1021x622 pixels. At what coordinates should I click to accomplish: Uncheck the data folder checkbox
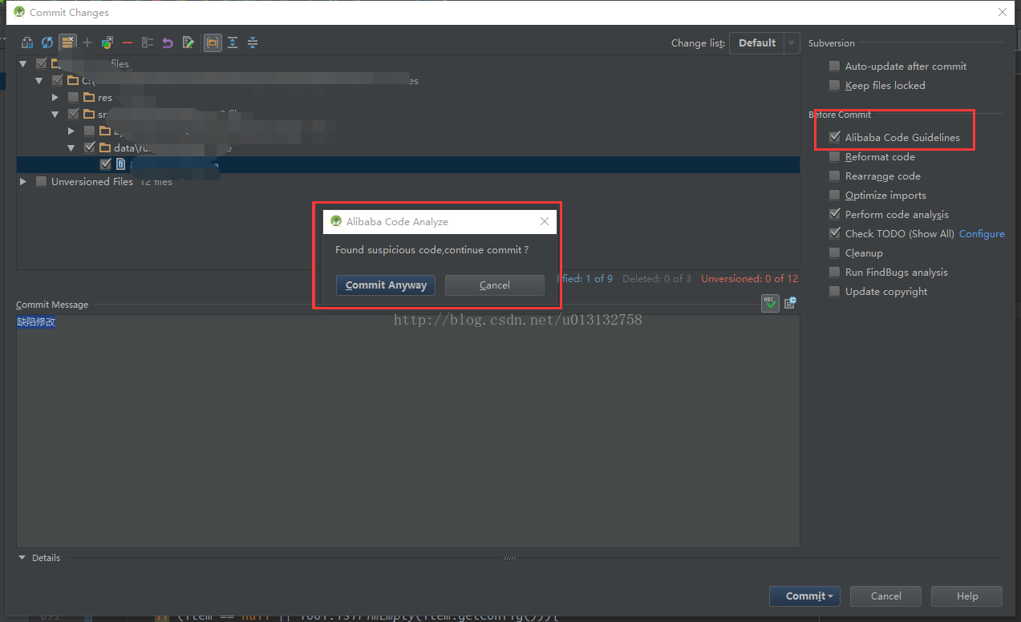point(89,147)
